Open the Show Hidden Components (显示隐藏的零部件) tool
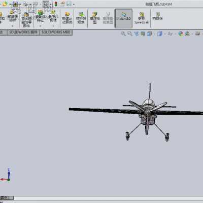This screenshot has height=203, width=203. click(26, 20)
